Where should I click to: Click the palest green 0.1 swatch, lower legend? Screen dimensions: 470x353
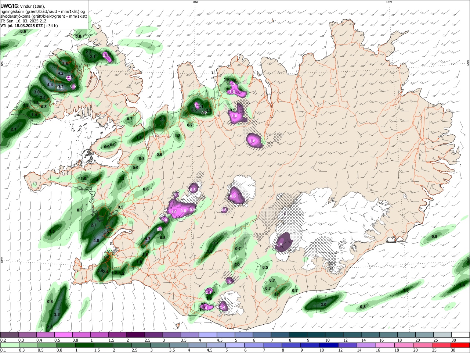click(10, 345)
